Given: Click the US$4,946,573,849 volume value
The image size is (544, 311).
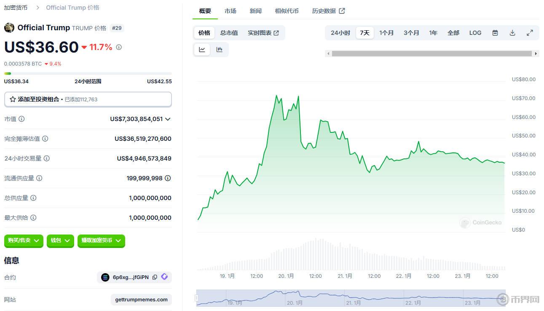Looking at the screenshot, I should pyautogui.click(x=144, y=158).
